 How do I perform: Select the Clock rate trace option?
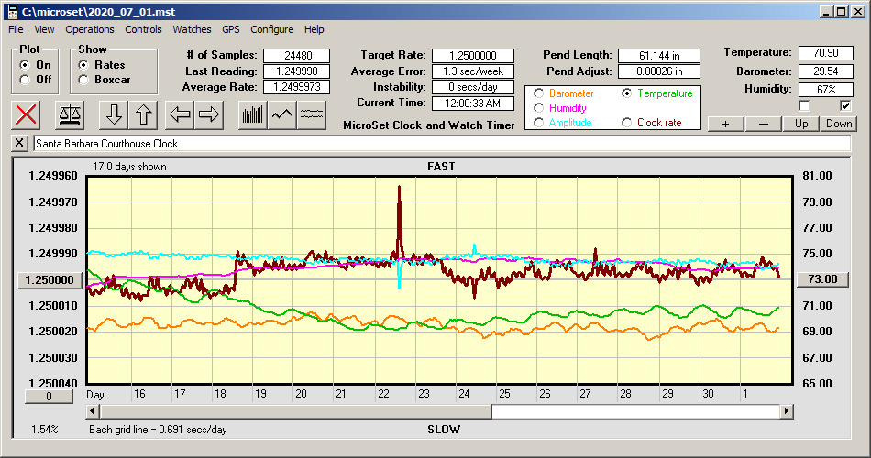[x=626, y=123]
